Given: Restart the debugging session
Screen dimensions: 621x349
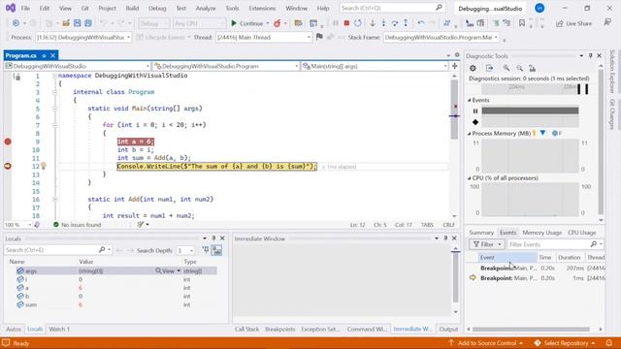Looking at the screenshot, I should pos(358,23).
